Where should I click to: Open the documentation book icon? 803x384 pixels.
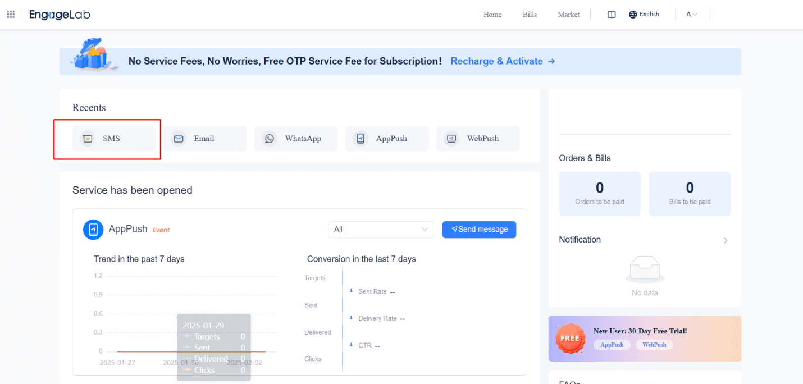(612, 15)
